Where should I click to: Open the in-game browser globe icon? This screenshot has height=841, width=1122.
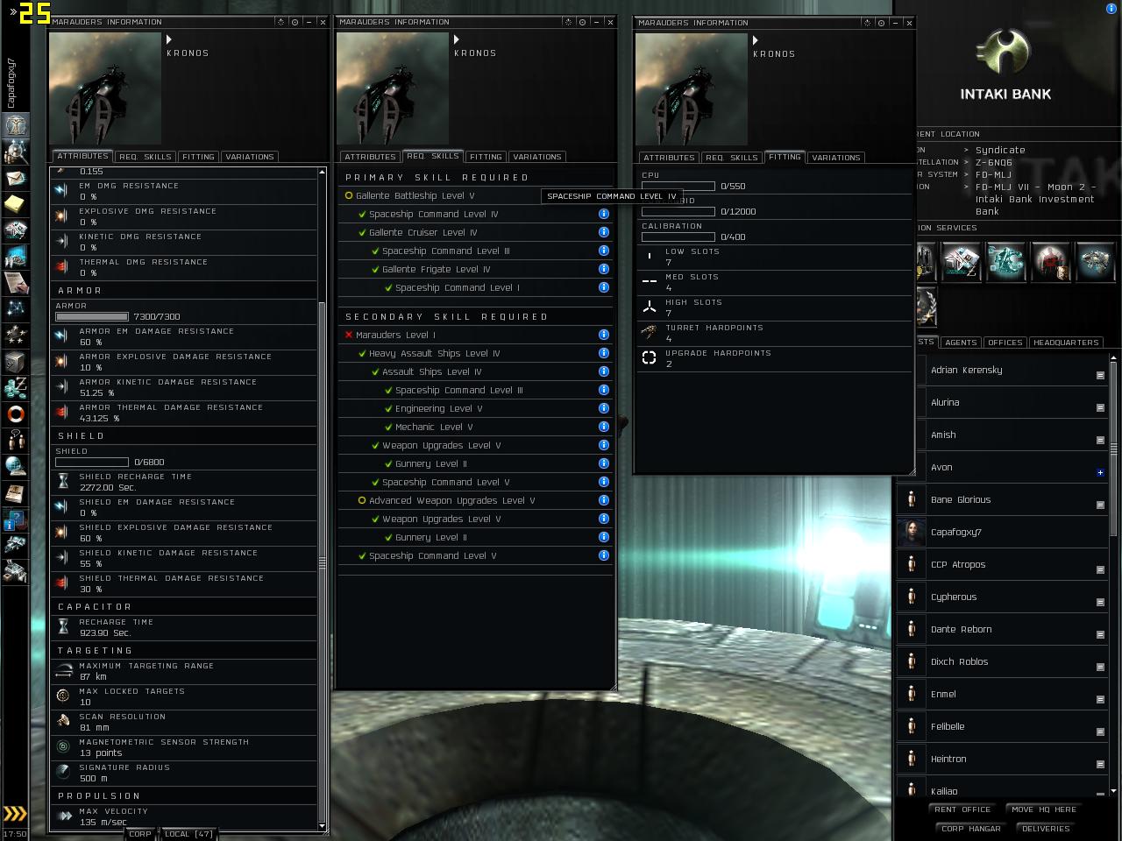click(16, 467)
